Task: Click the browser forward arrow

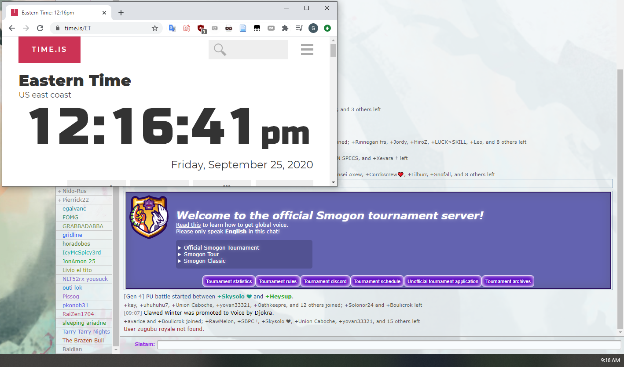Action: [26, 28]
